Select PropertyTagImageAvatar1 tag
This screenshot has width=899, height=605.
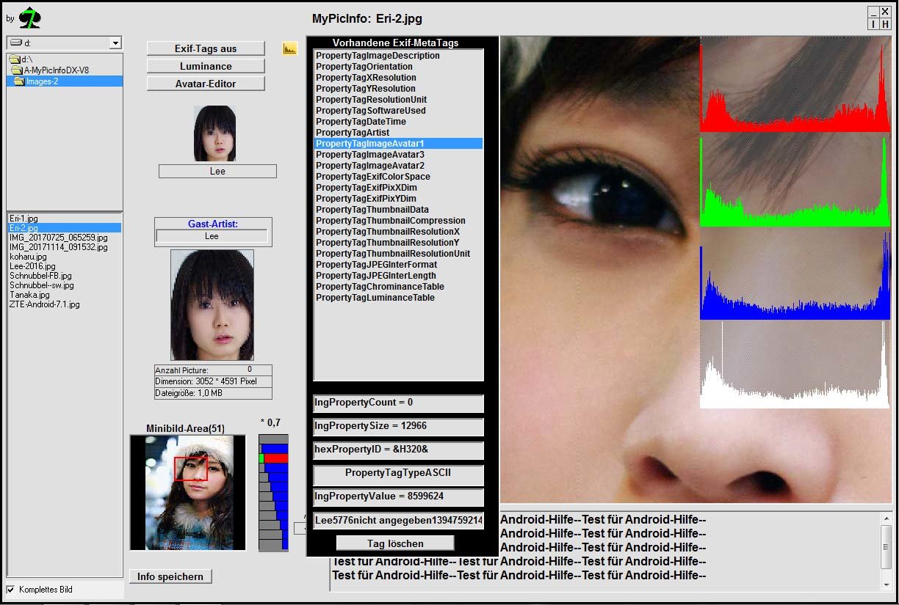pyautogui.click(x=399, y=144)
